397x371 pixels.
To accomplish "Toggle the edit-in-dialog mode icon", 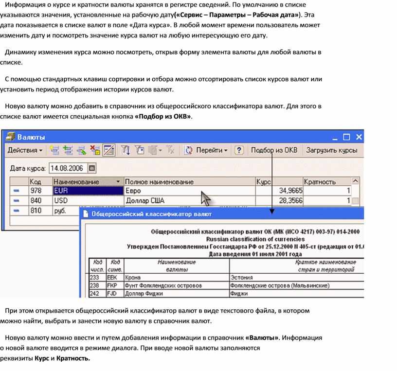I will (109, 150).
